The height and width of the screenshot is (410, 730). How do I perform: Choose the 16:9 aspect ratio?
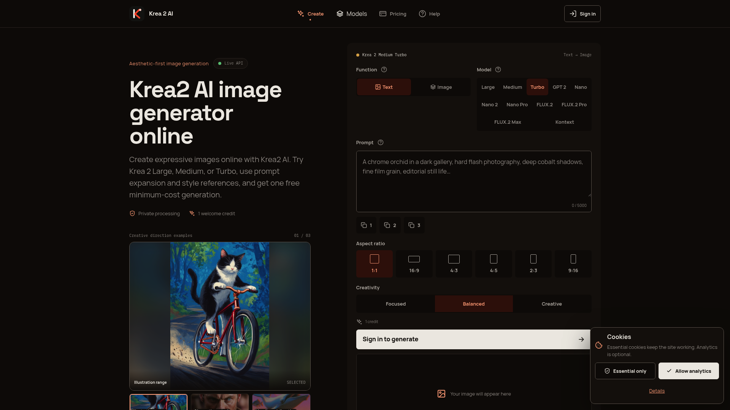[414, 263]
